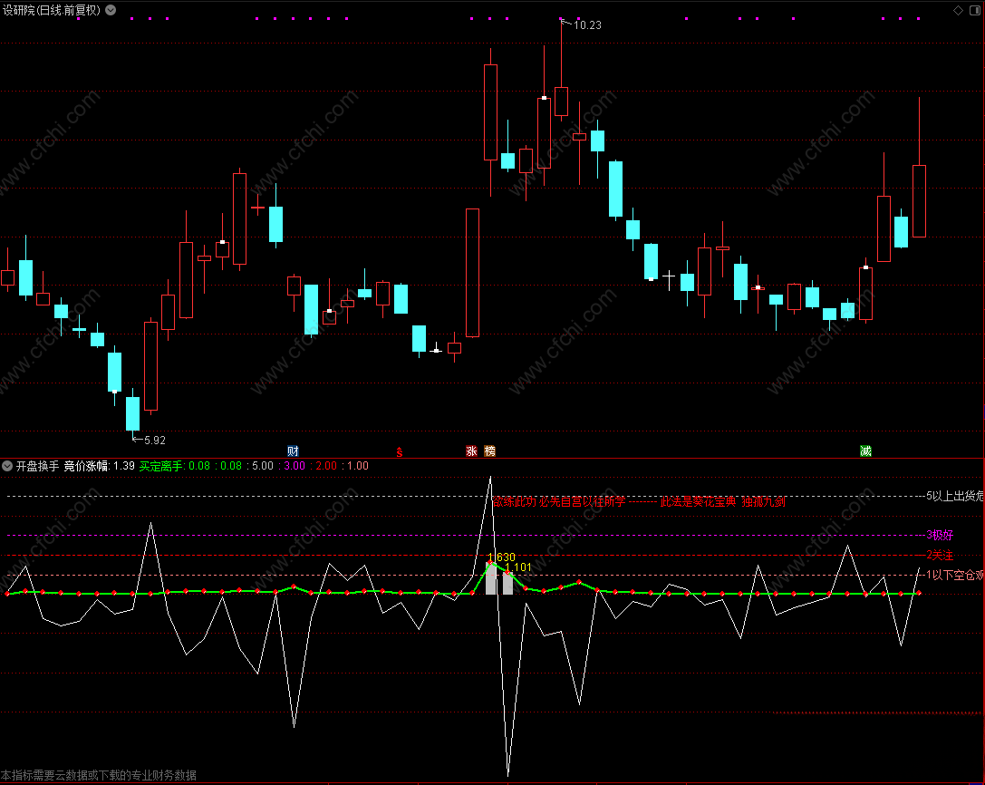This screenshot has height=785, width=985.
Task: Click the red 欲练此功 必先自宫 text
Action: tap(558, 501)
